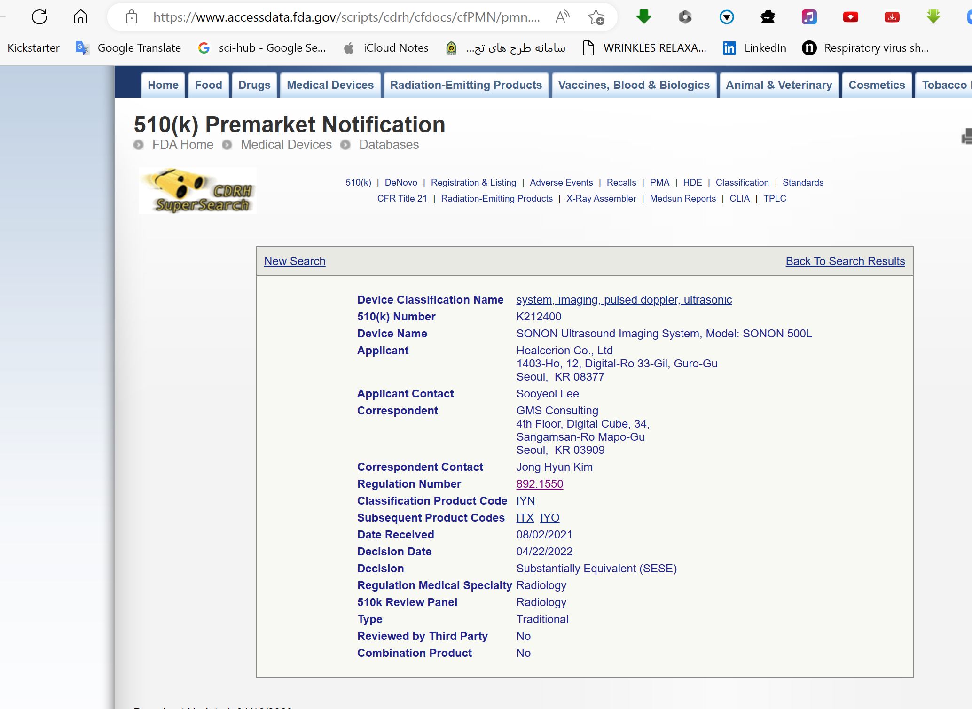972x709 pixels.
Task: Open Google Translate bookmark icon
Action: coord(82,48)
